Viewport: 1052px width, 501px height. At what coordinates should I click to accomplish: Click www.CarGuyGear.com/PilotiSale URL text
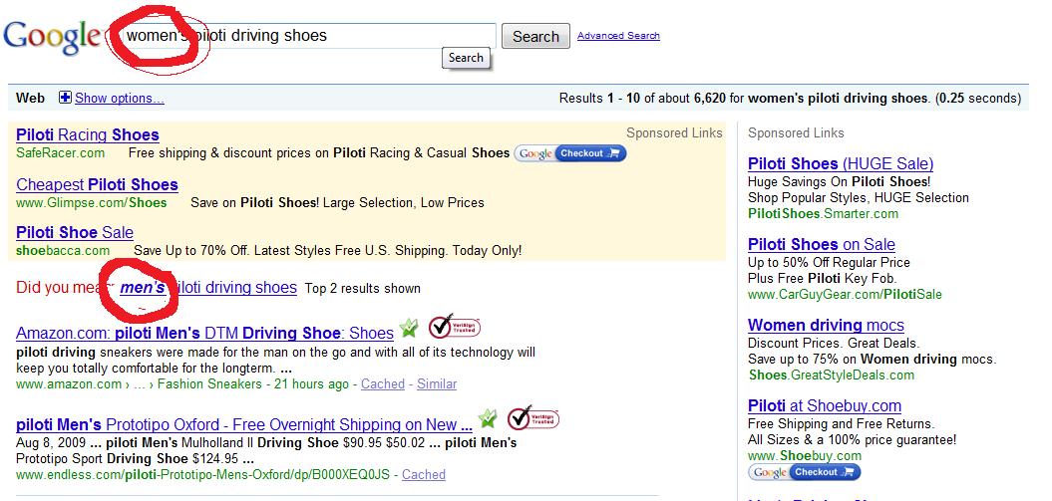coord(845,294)
